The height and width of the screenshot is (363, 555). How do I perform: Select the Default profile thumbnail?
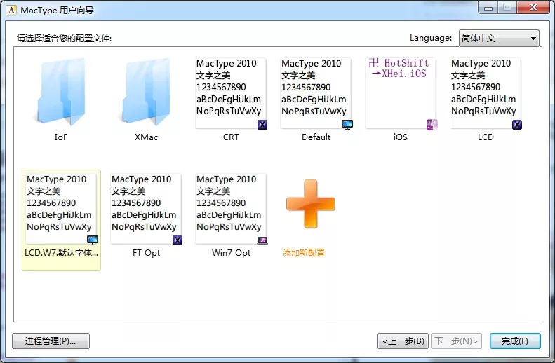[x=316, y=93]
